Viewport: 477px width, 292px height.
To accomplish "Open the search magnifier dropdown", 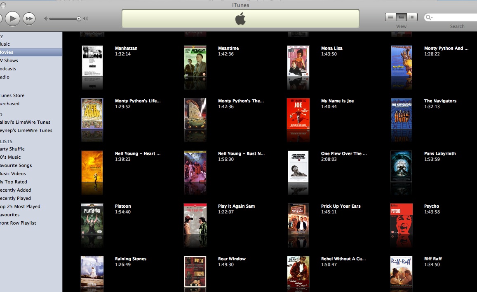I will (429, 17).
